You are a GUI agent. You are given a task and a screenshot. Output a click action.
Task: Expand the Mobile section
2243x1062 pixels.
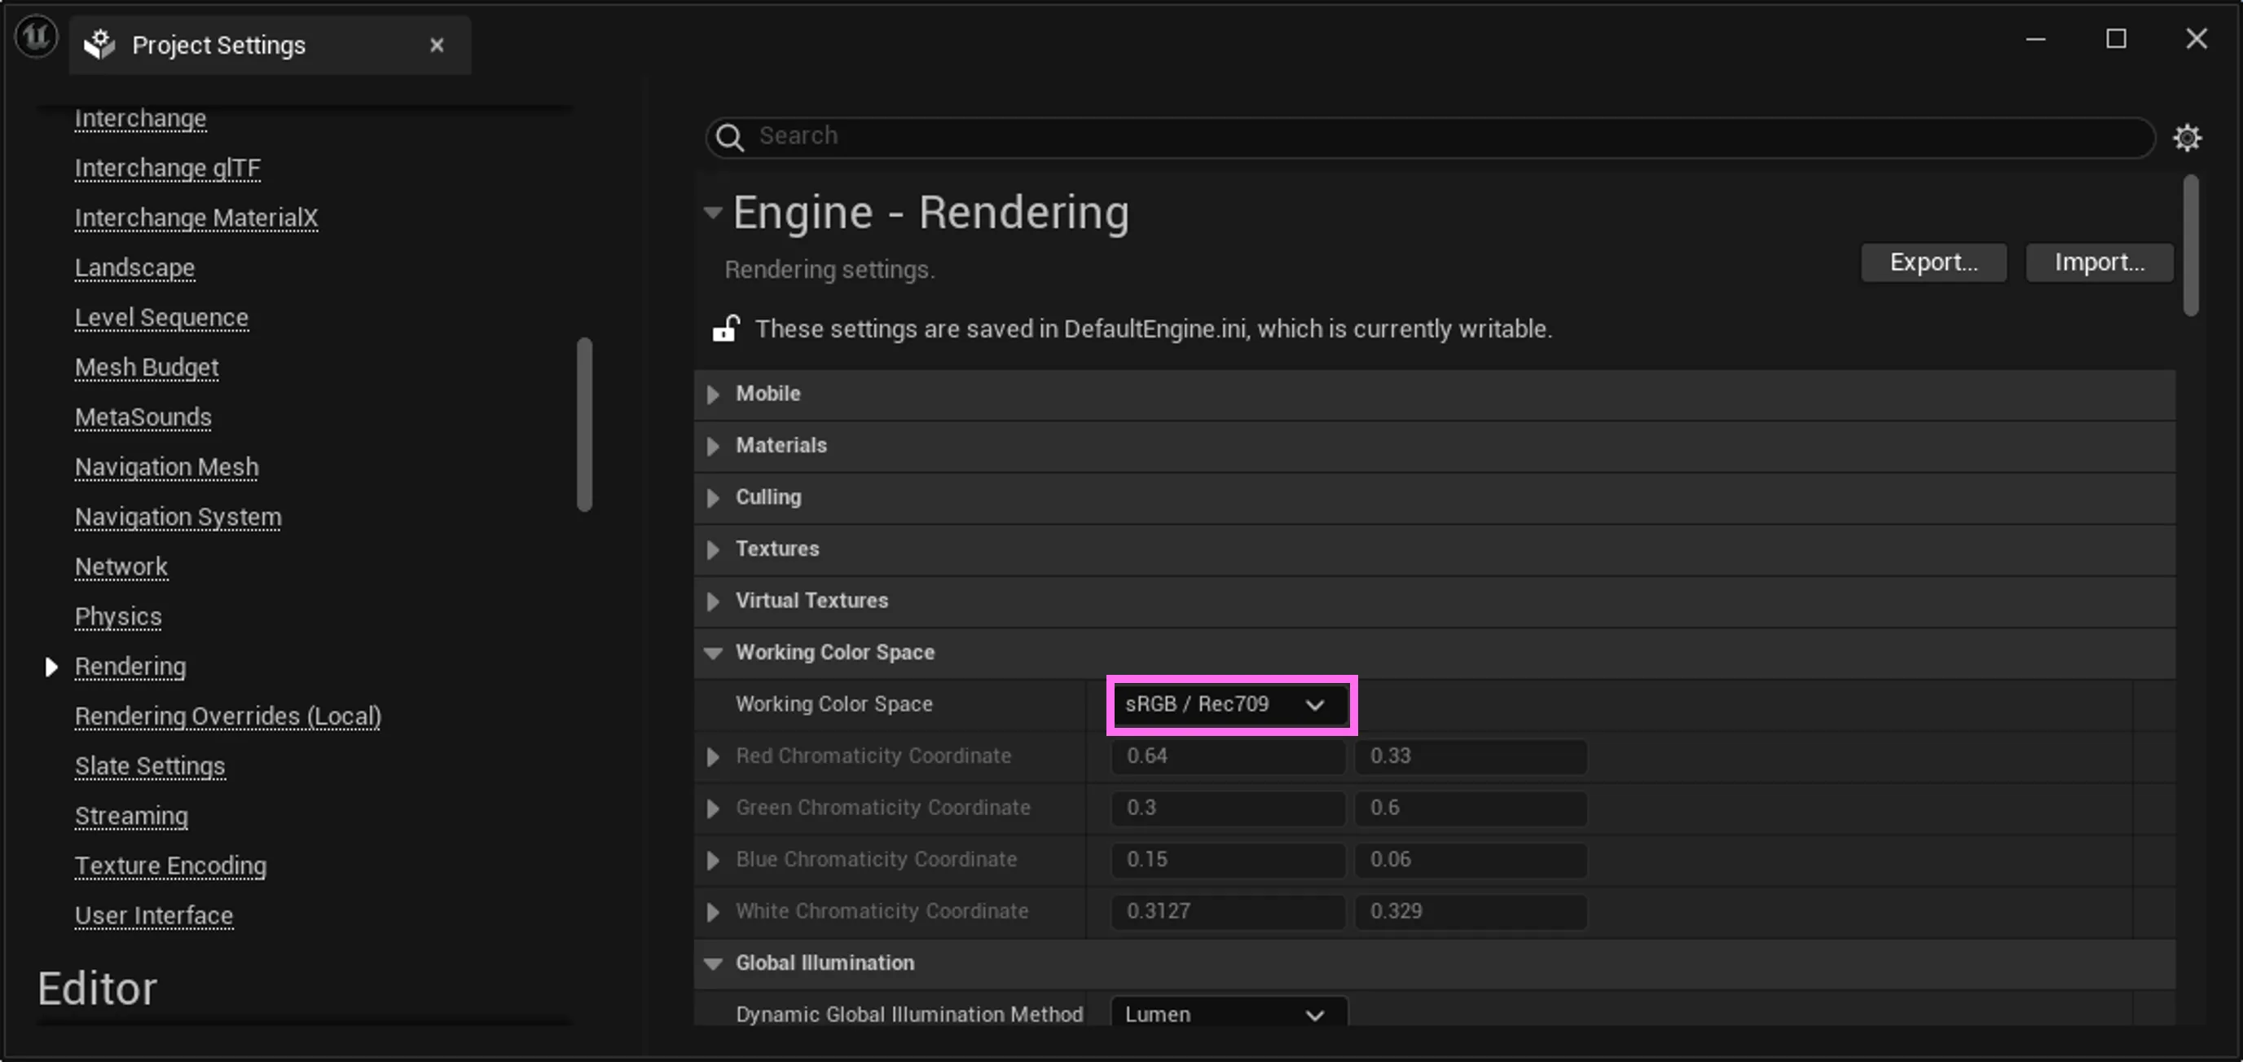point(714,394)
